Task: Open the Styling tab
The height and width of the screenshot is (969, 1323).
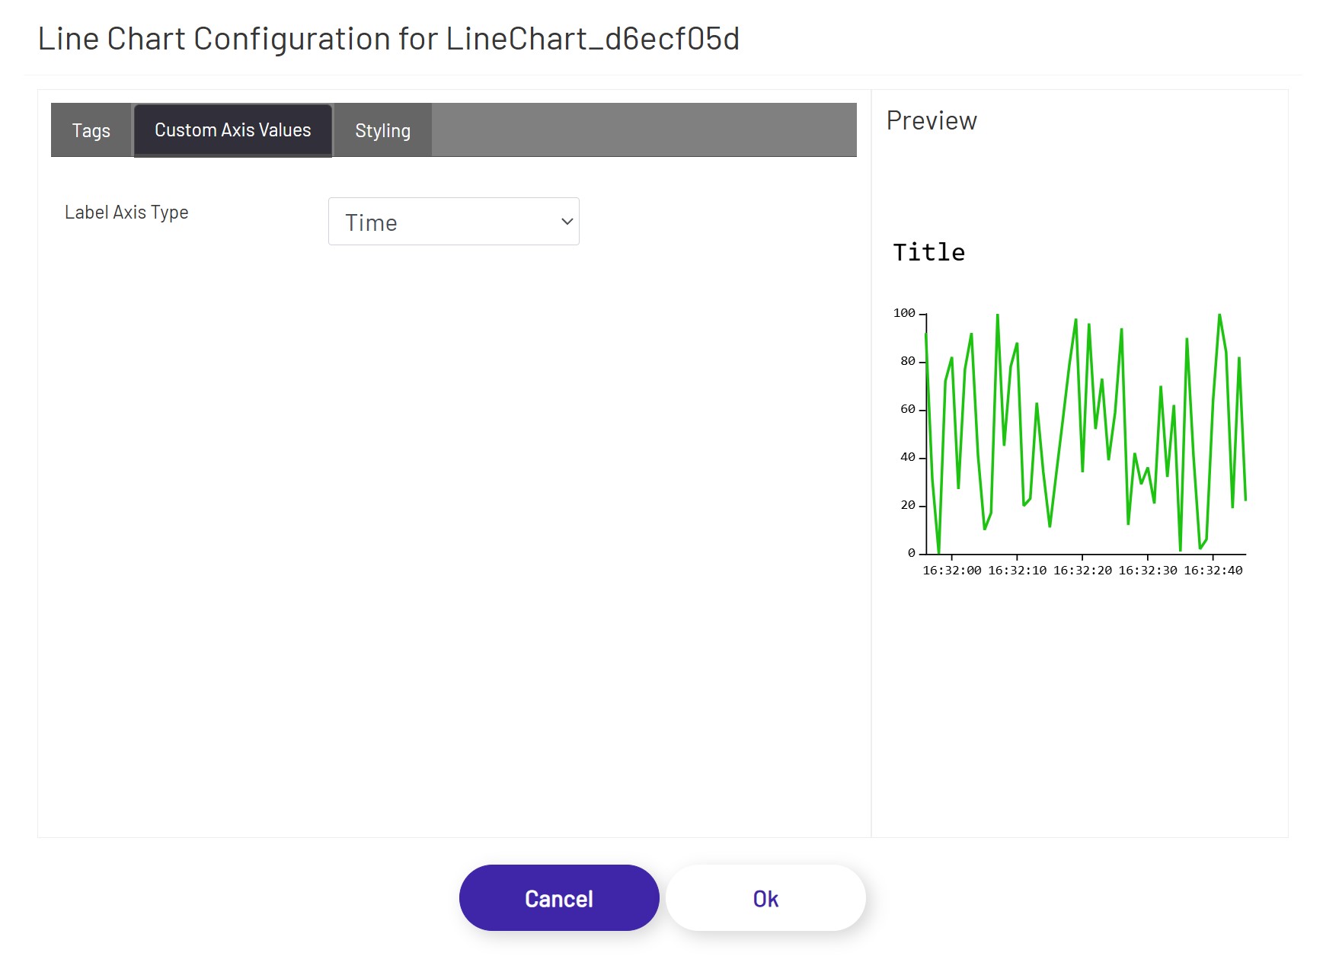Action: [382, 130]
